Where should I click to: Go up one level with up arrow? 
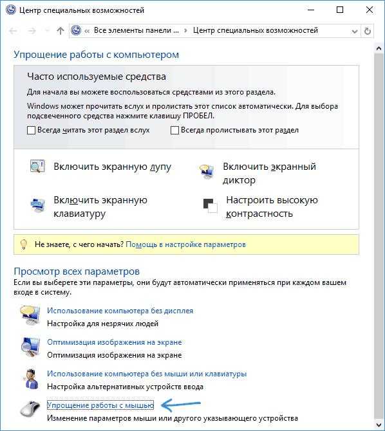click(61, 31)
